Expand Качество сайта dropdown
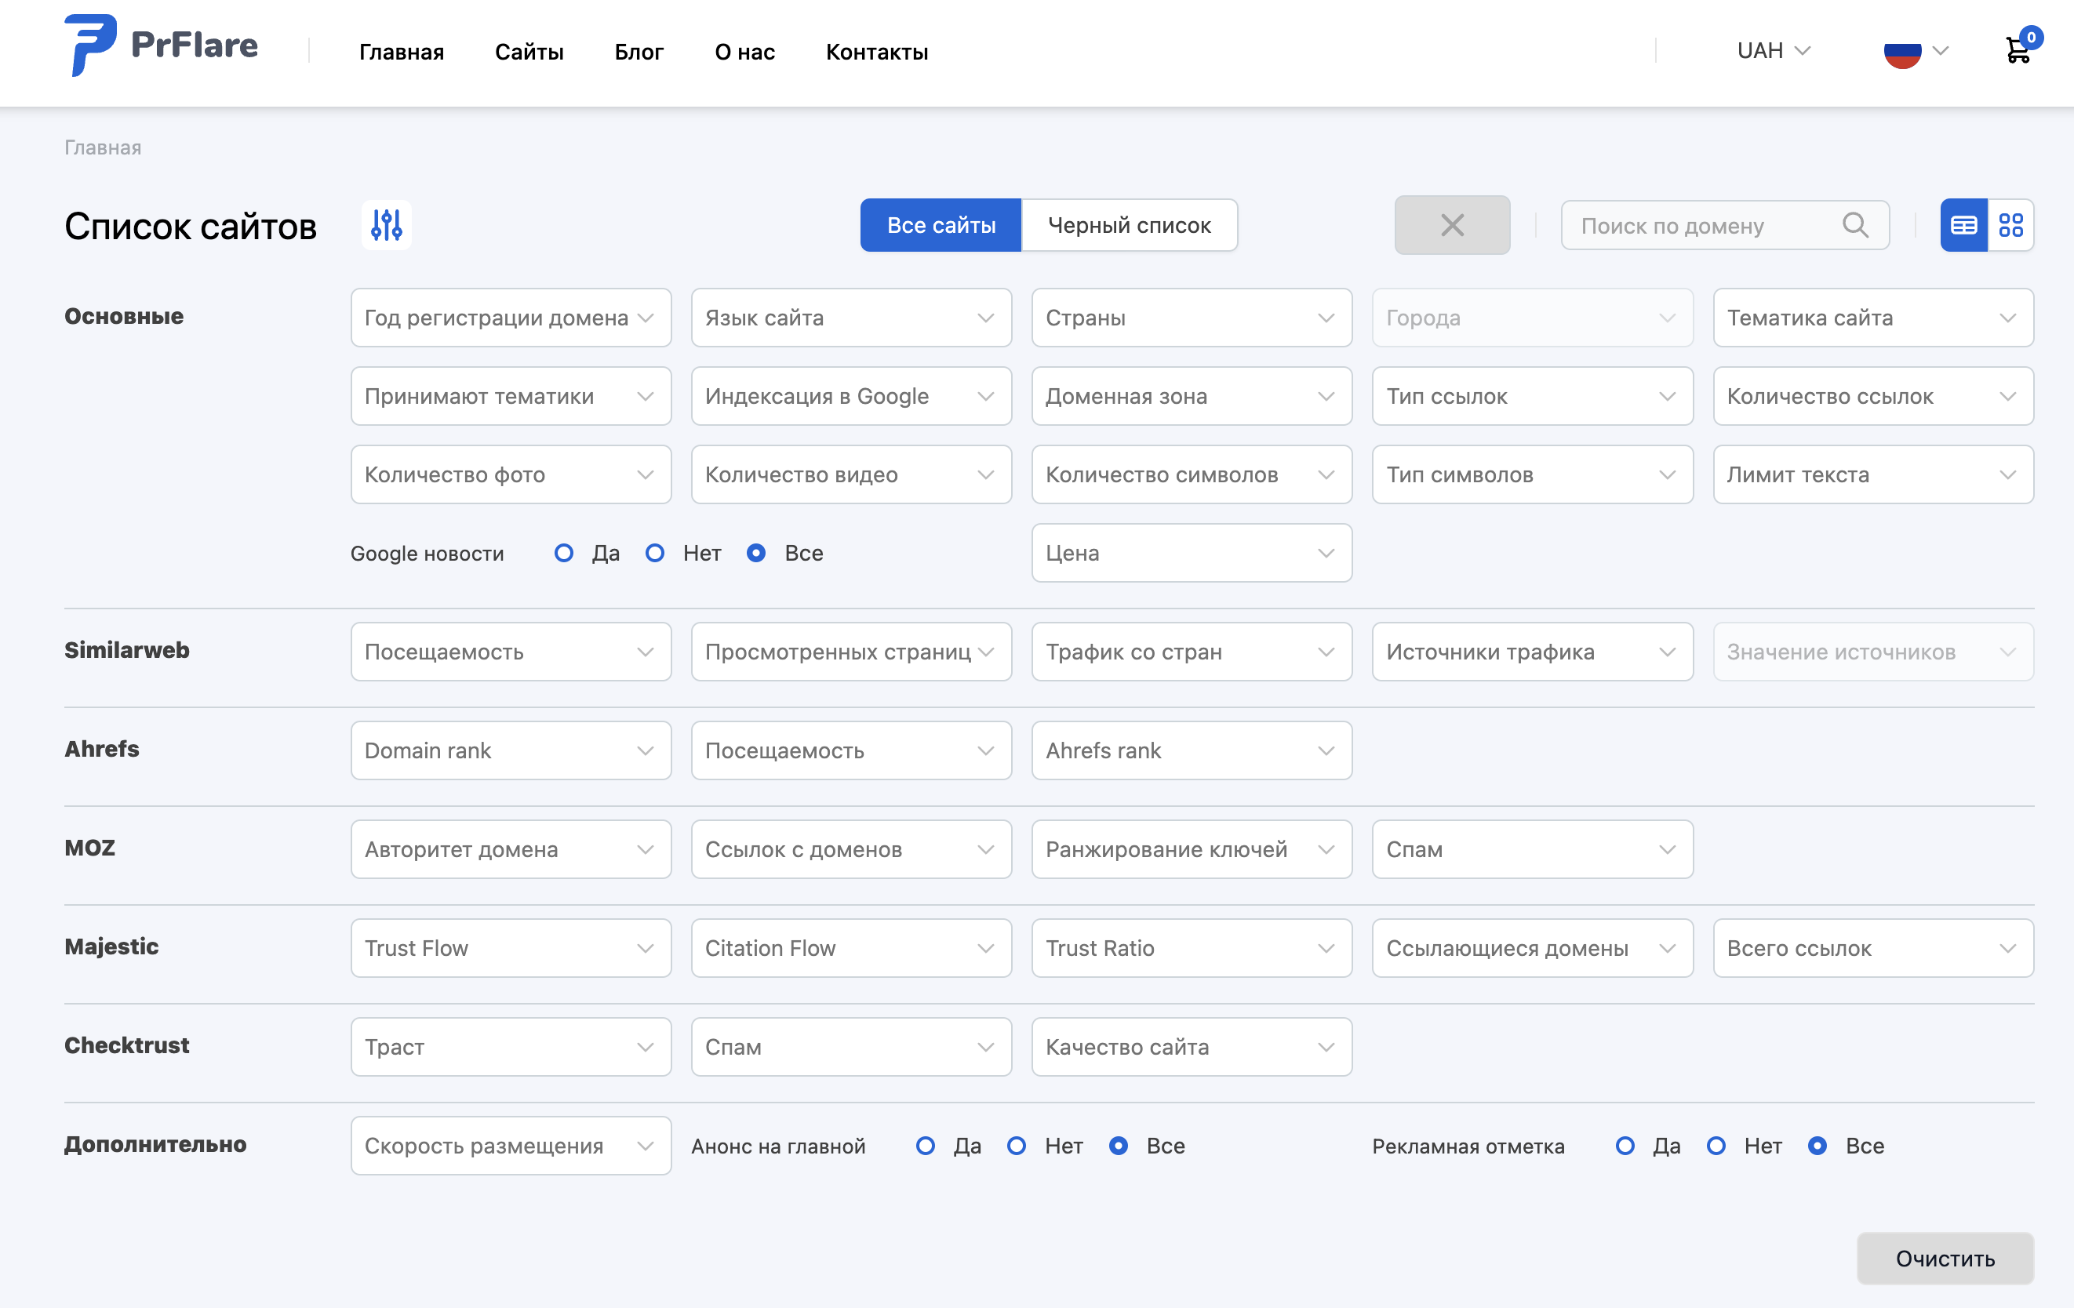Screen dimensions: 2074x1308 [1192, 1046]
